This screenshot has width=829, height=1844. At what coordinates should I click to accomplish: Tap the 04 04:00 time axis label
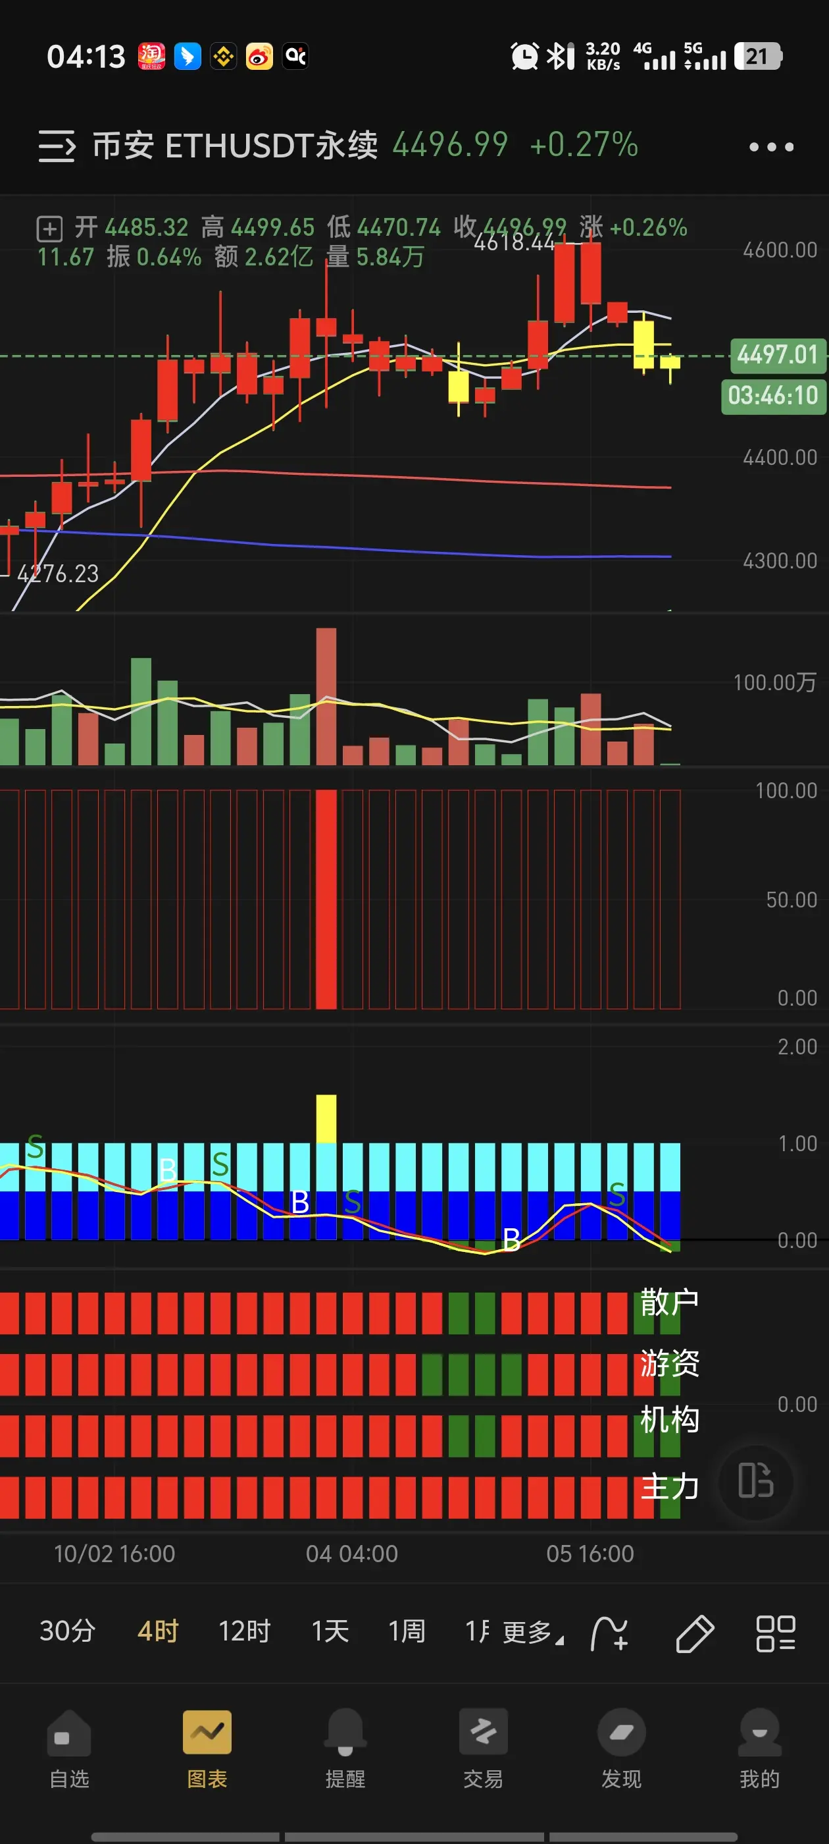[x=352, y=1554]
